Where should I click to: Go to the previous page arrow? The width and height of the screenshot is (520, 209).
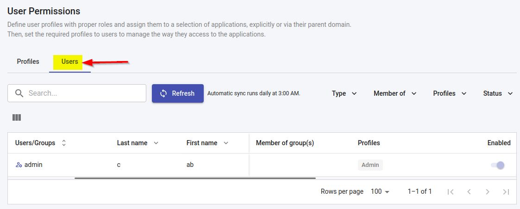tap(469, 192)
